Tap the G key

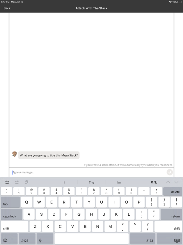[x=79, y=214]
